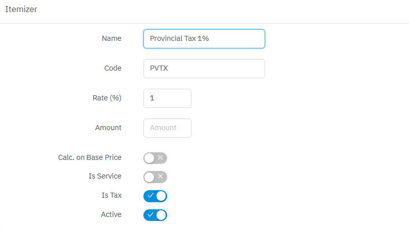Viewport: 409px width, 231px height.
Task: Click the X icon in Calc. on Base Price switch
Action: 160,158
